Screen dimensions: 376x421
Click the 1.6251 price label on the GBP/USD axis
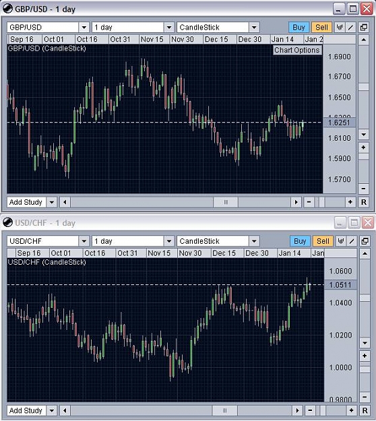point(339,123)
